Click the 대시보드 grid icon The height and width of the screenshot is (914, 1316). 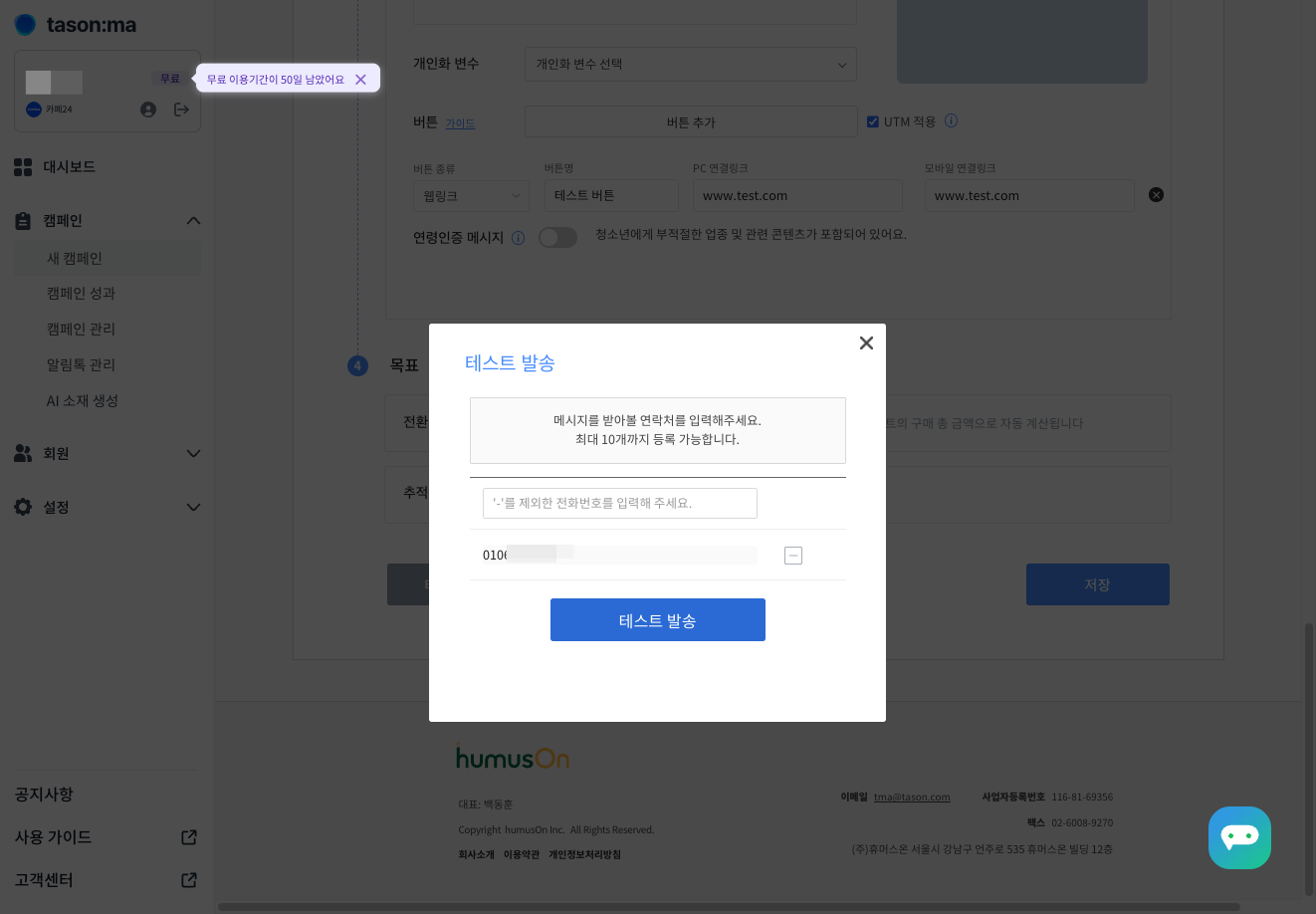[x=23, y=167]
